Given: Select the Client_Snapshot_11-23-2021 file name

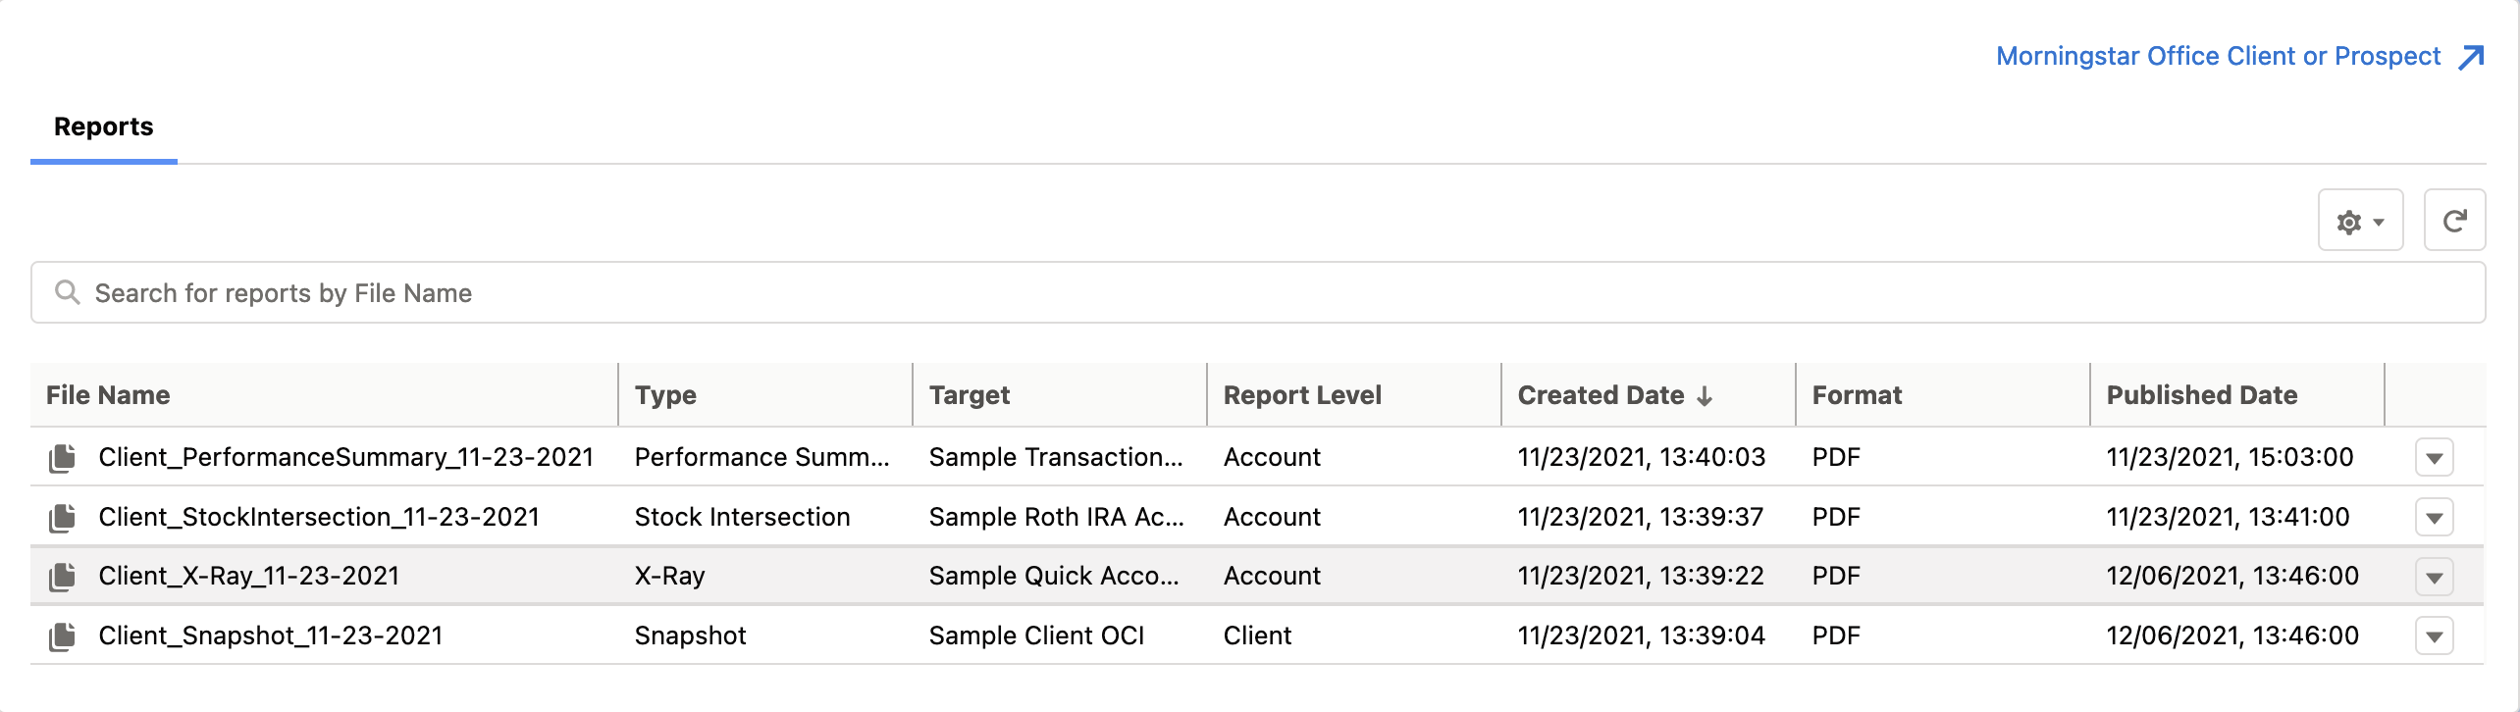Looking at the screenshot, I should (271, 636).
